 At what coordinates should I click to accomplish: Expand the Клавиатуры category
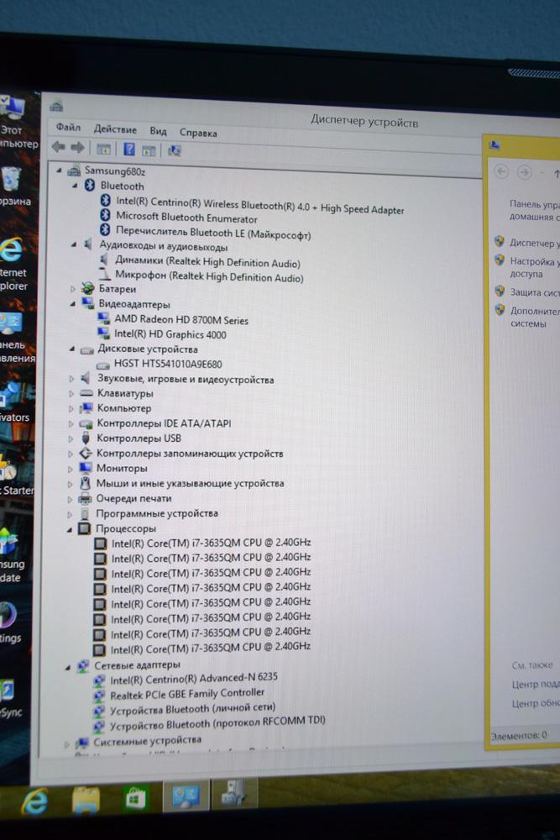click(x=71, y=393)
